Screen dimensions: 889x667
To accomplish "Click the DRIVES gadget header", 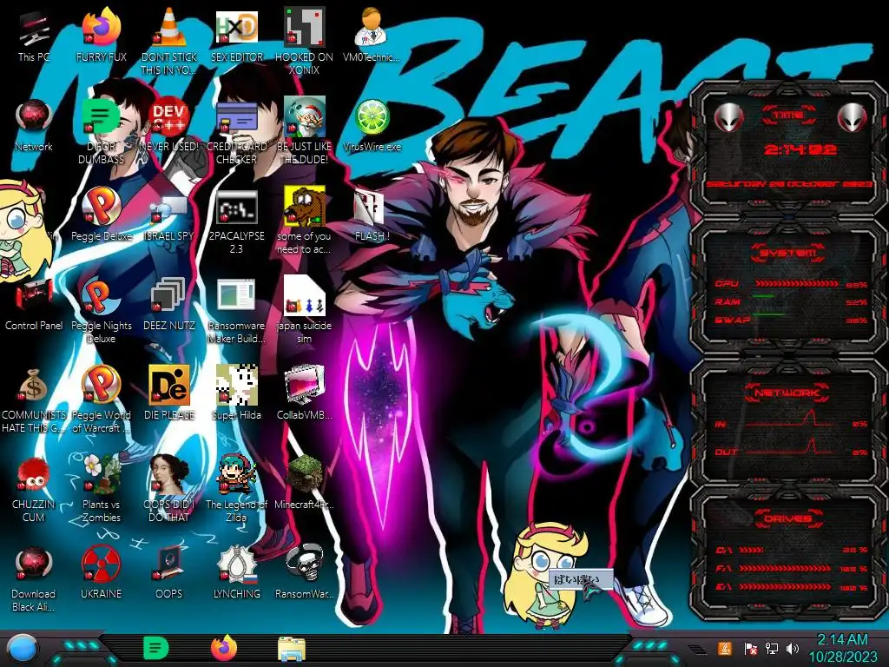I will click(x=787, y=518).
